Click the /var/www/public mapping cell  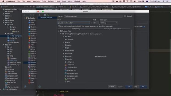(100, 56)
